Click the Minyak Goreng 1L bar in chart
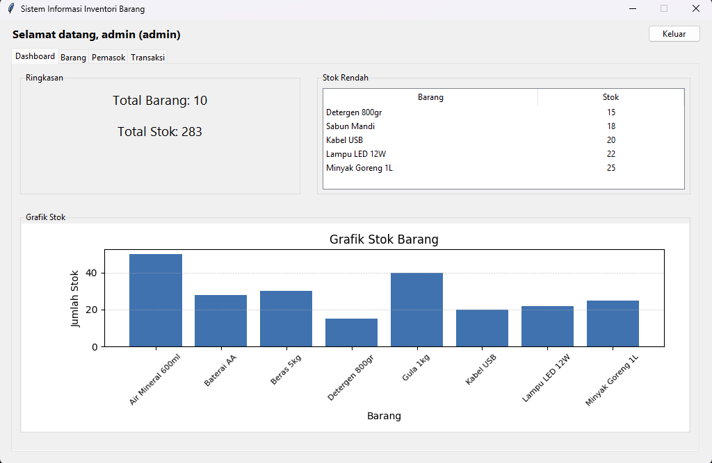This screenshot has height=463, width=712. tap(613, 323)
